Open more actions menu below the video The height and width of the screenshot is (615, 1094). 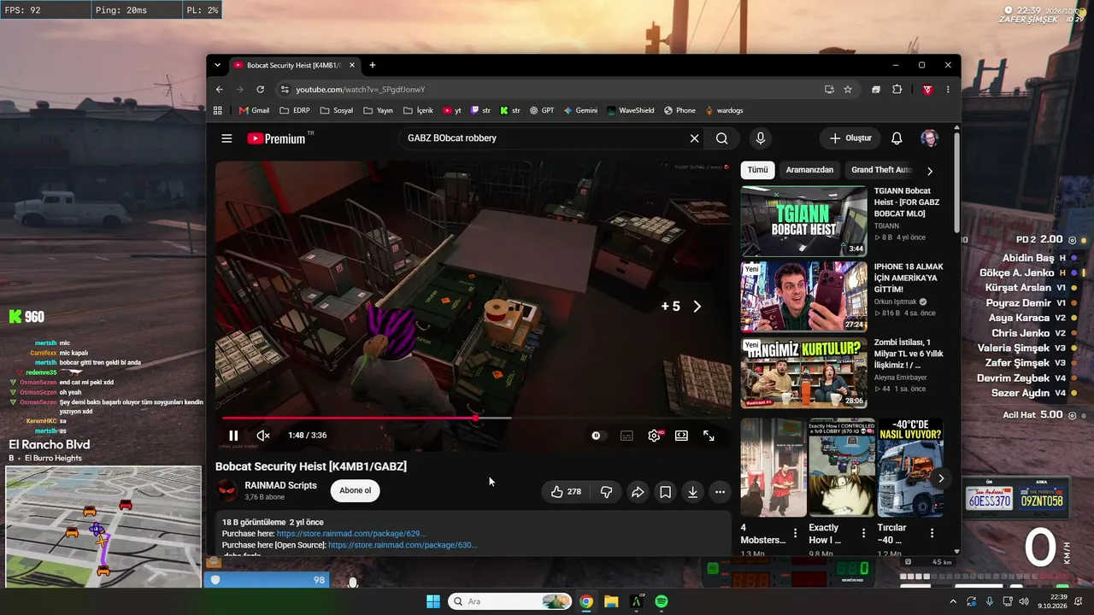pyautogui.click(x=720, y=492)
